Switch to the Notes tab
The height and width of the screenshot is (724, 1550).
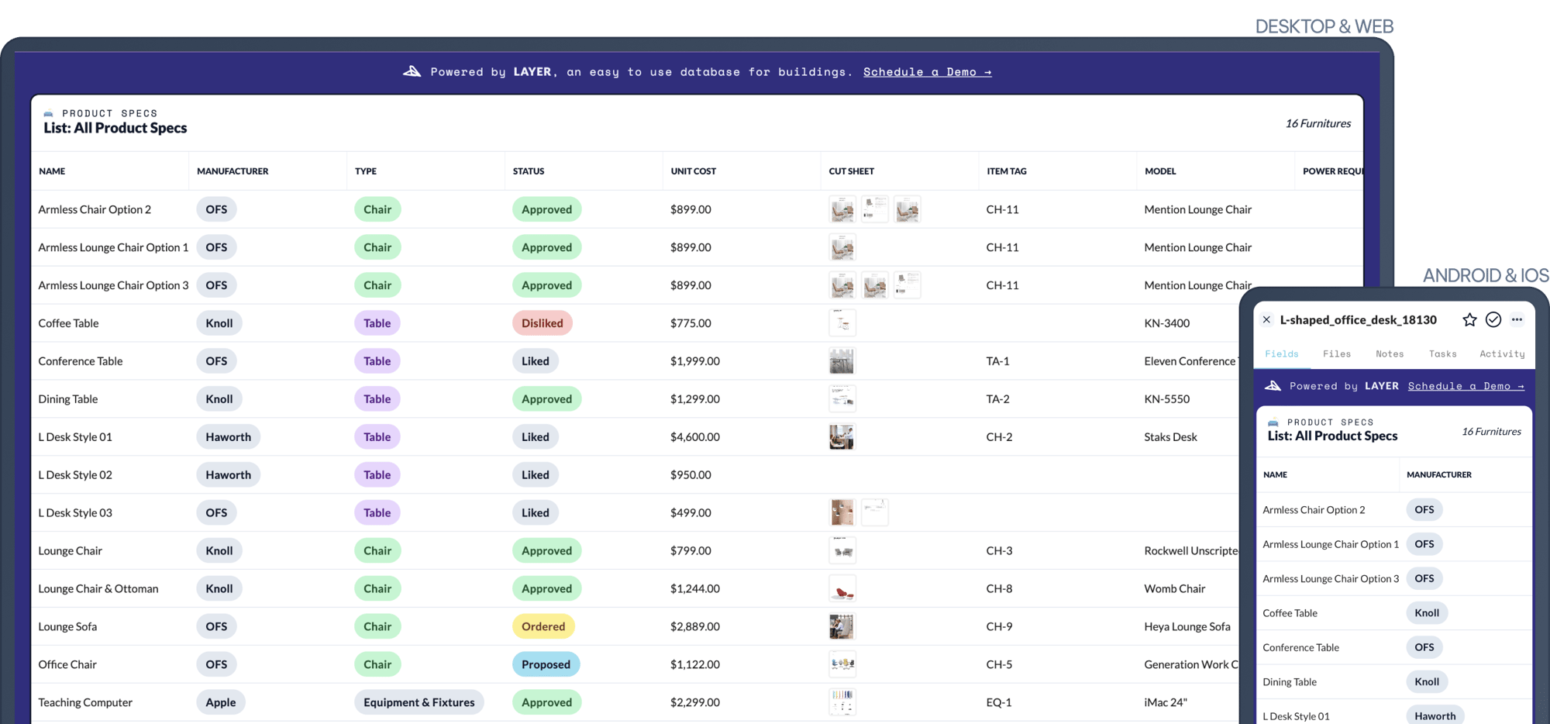coord(1390,353)
